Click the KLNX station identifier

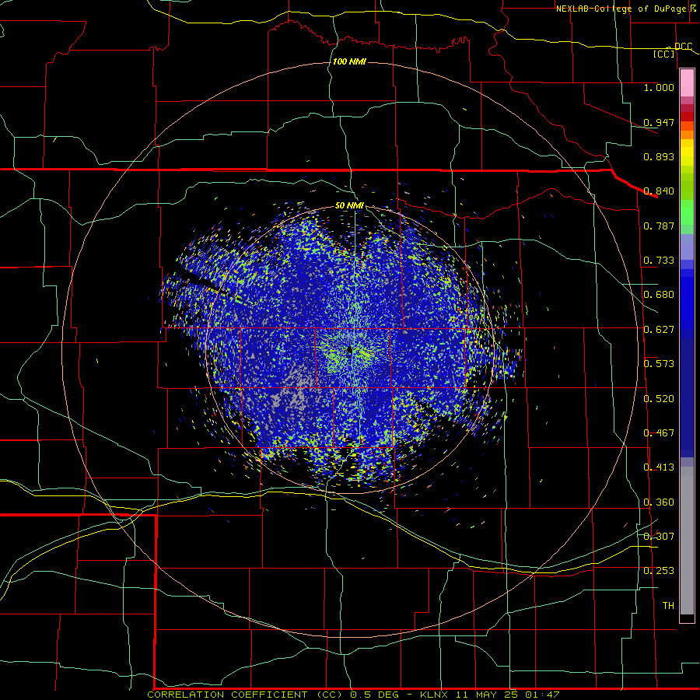click(x=433, y=695)
